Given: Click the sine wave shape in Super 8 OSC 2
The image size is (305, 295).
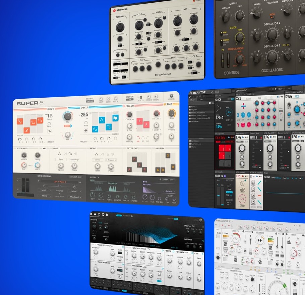Looking at the screenshot, I should [95, 128].
